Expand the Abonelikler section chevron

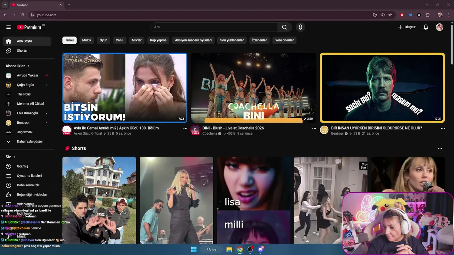(x=29, y=66)
